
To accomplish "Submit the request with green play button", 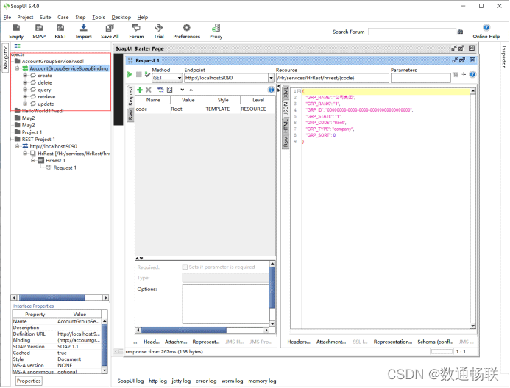I will pos(130,75).
